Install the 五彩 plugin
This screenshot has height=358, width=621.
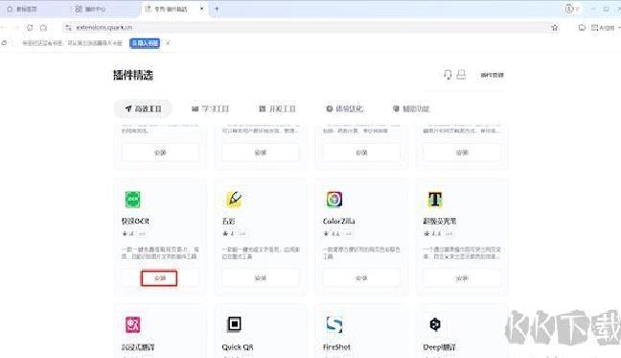point(261,278)
